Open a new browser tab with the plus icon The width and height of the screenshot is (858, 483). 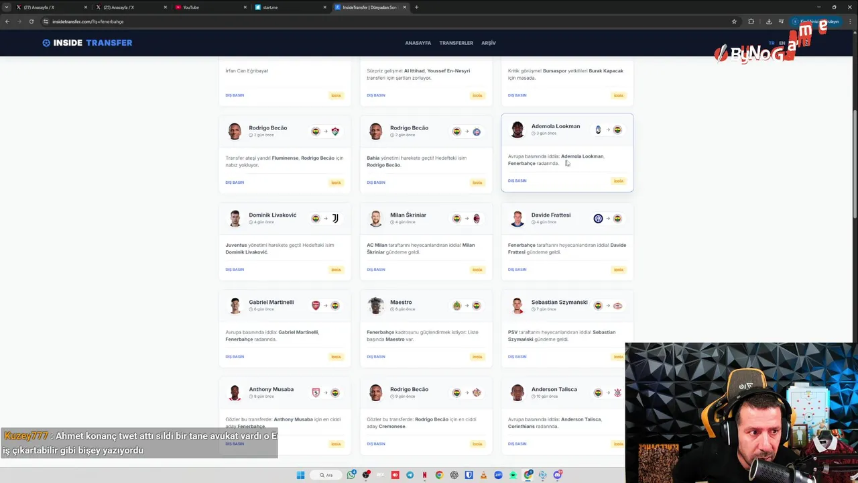(416, 7)
